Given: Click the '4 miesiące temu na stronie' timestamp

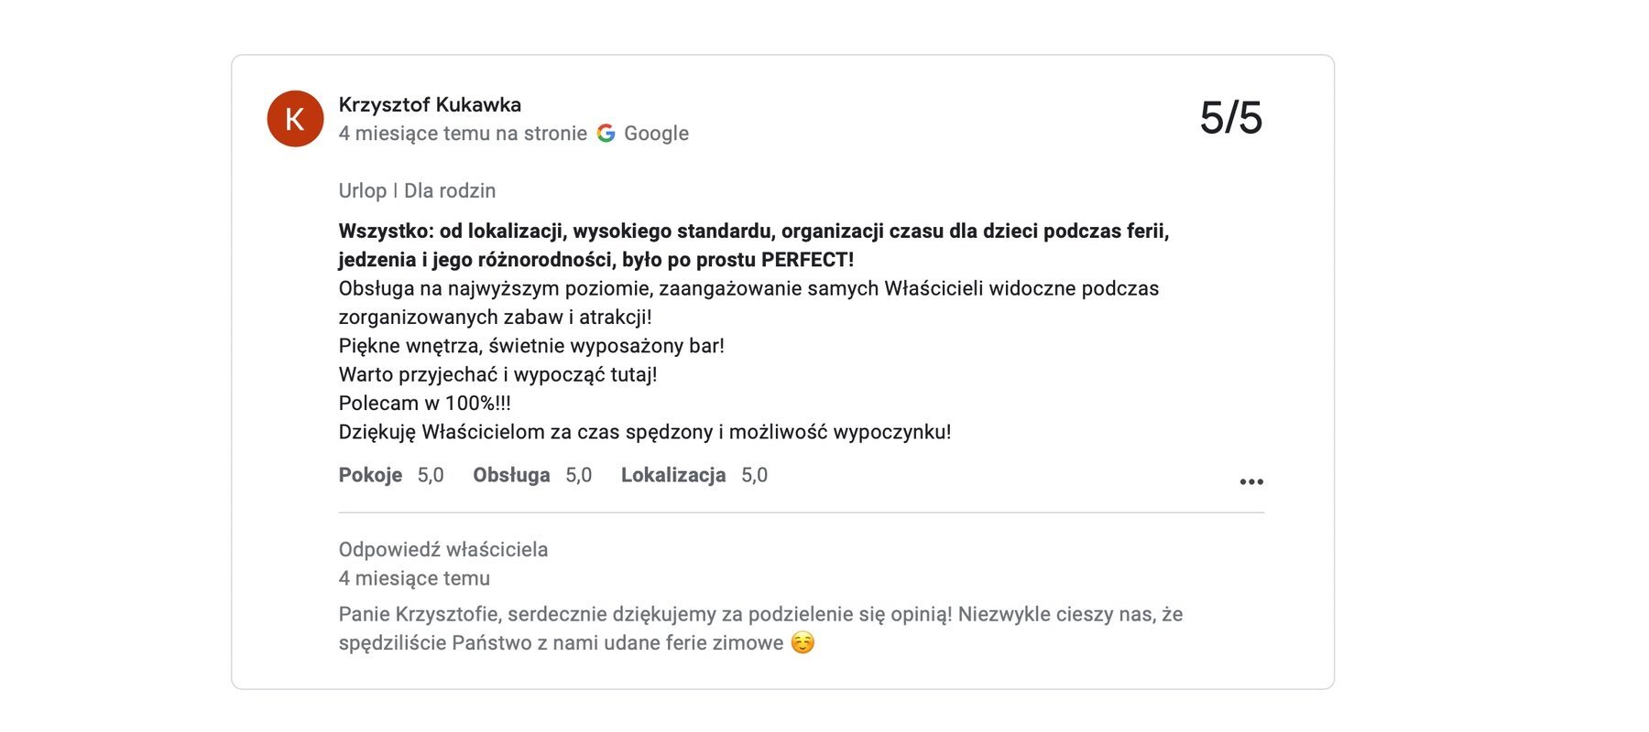Looking at the screenshot, I should pos(463,134).
